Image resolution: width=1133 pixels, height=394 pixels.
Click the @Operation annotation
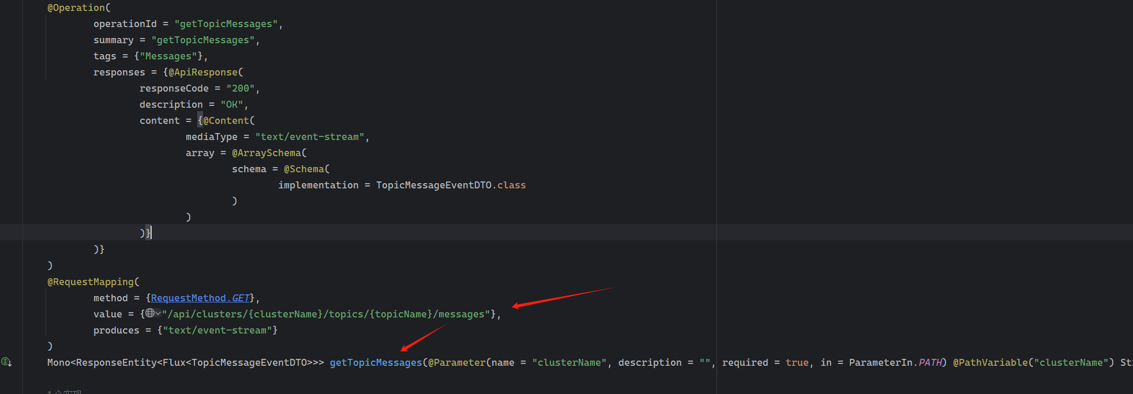click(76, 7)
